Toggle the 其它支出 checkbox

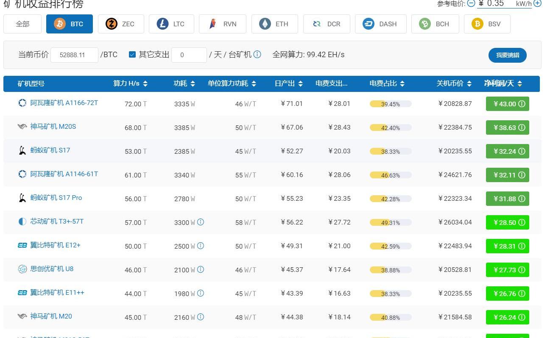click(132, 55)
